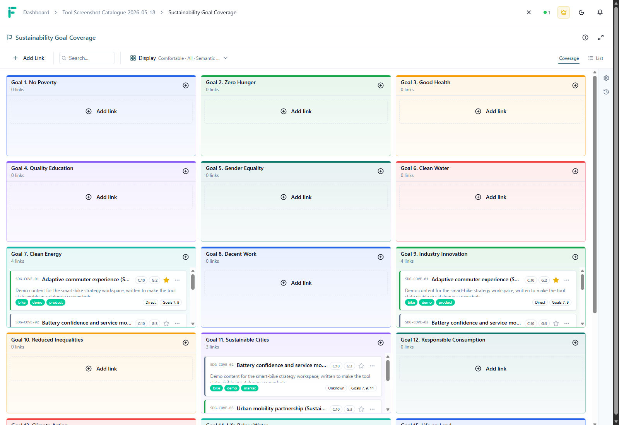619x425 pixels.
Task: Open more options for Battery confidence in Goal 9
Action: coord(567,323)
